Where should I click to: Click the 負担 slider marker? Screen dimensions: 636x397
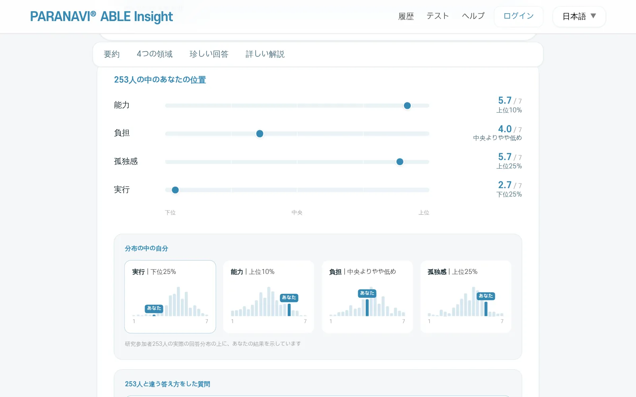[x=260, y=134]
